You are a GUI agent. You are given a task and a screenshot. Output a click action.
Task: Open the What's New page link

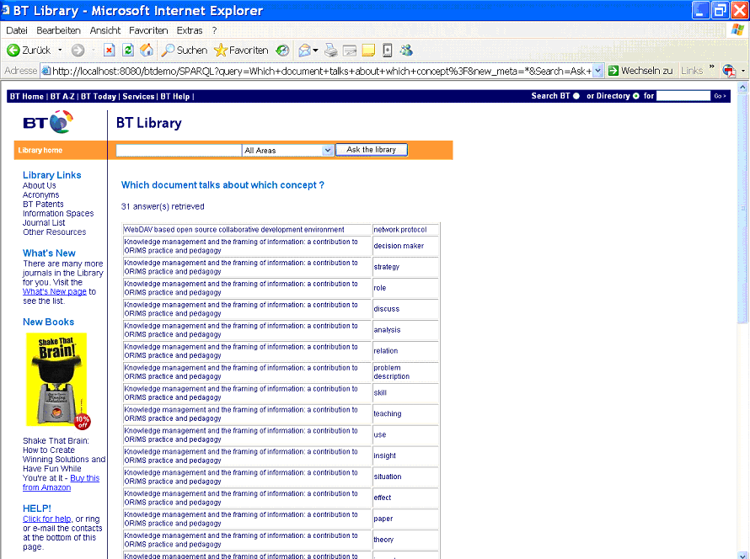[53, 290]
